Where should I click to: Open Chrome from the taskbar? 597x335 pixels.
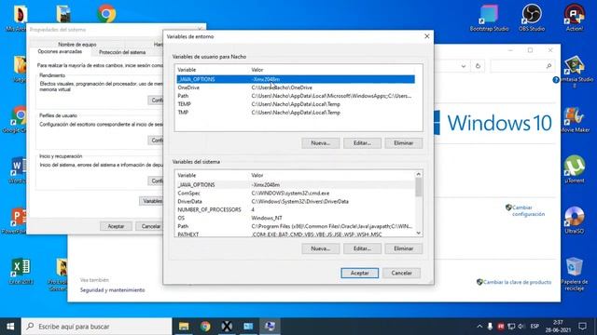tap(205, 327)
